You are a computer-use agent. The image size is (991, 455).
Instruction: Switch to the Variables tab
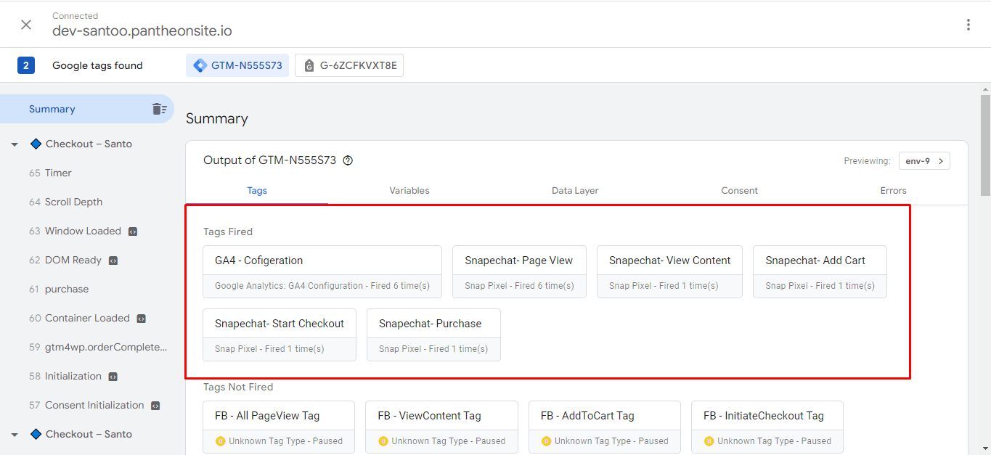click(x=409, y=190)
